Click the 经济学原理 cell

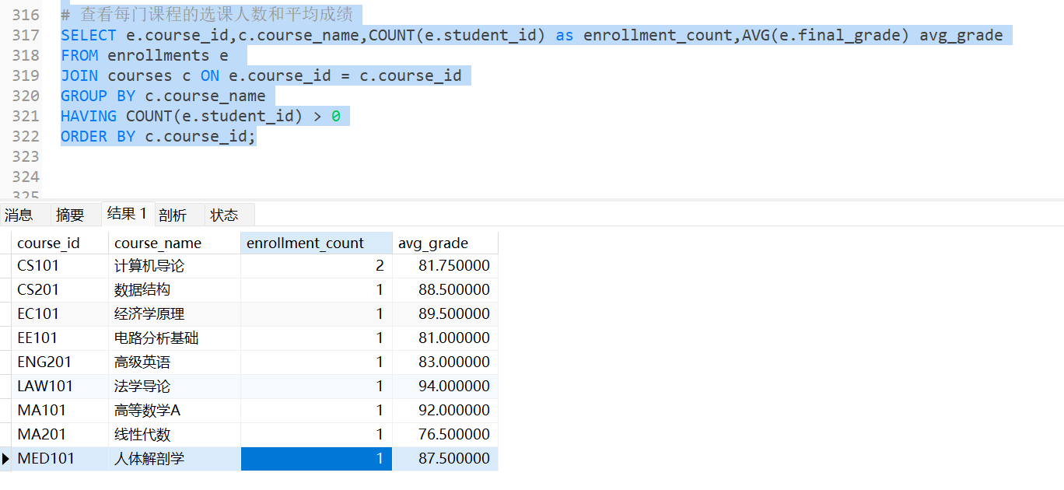click(x=174, y=314)
